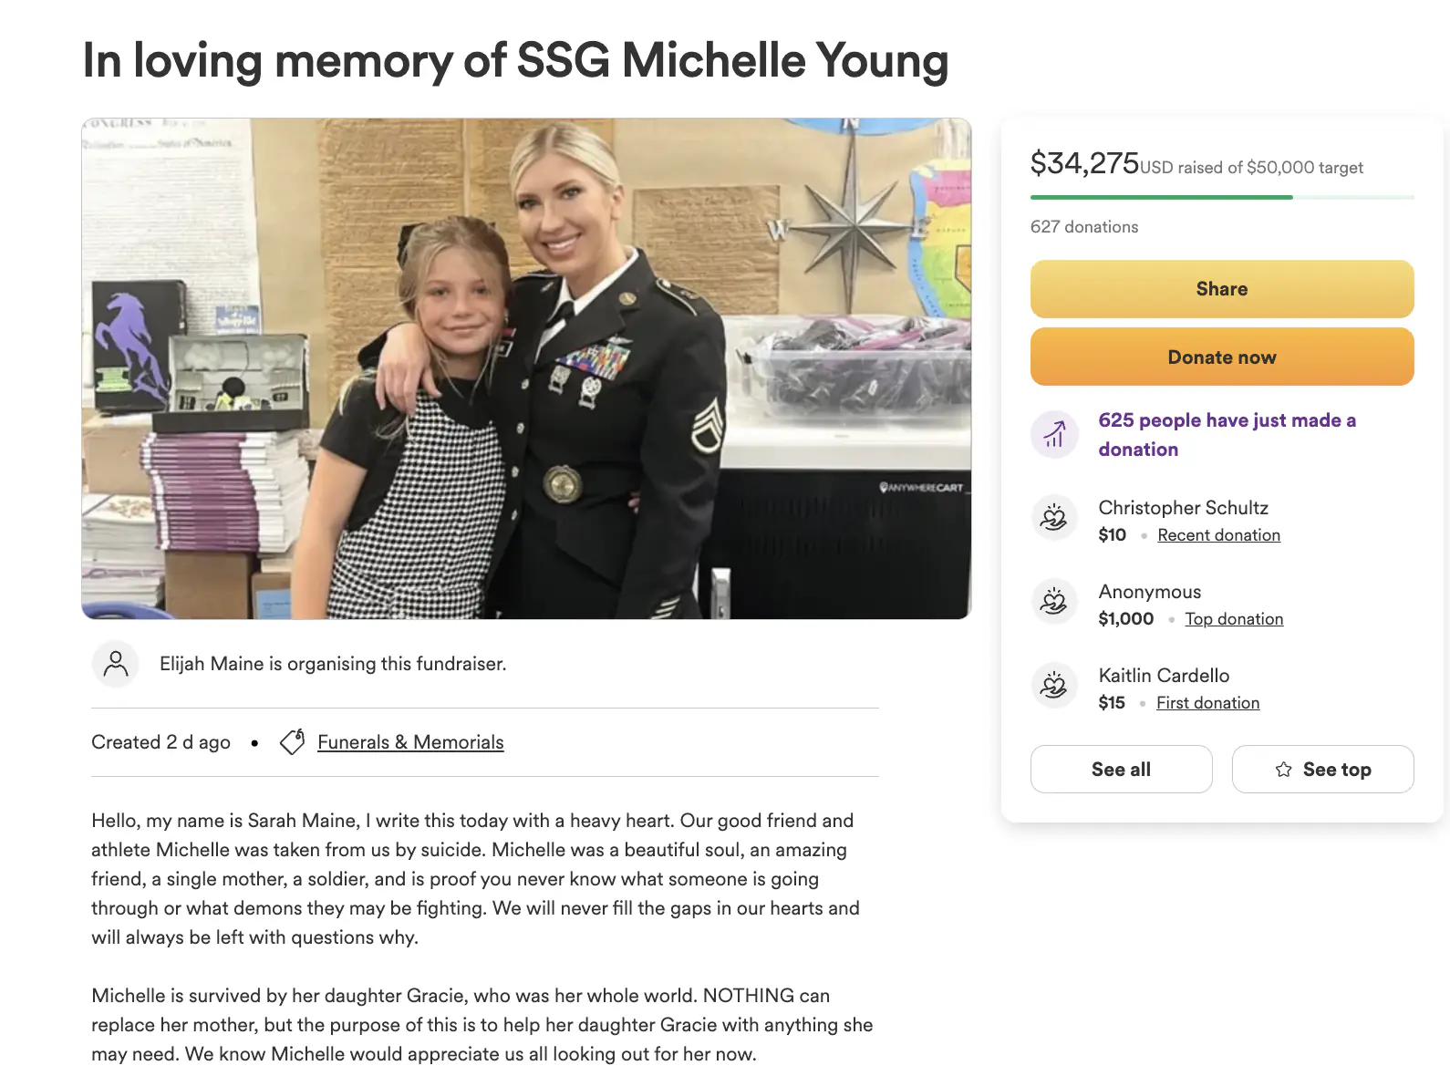Click the 627 donations count text
Viewport: 1450px width, 1076px height.
(x=1084, y=227)
